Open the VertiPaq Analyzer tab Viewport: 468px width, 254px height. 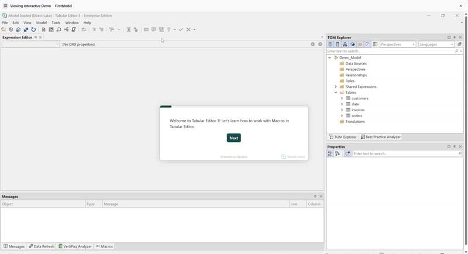[75, 246]
